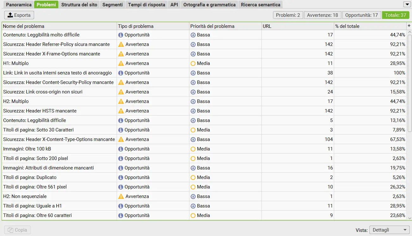This screenshot has height=236, width=412.
Task: Open the Vista Dettagli dropdown
Action: pos(390,230)
